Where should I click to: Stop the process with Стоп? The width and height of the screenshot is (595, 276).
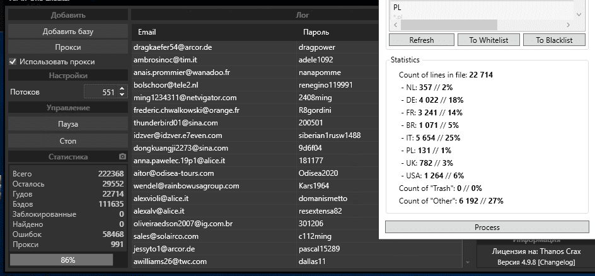tap(67, 141)
